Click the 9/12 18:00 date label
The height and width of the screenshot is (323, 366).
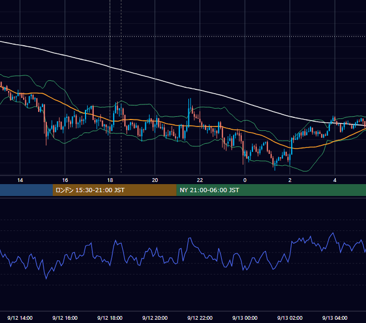(110, 318)
